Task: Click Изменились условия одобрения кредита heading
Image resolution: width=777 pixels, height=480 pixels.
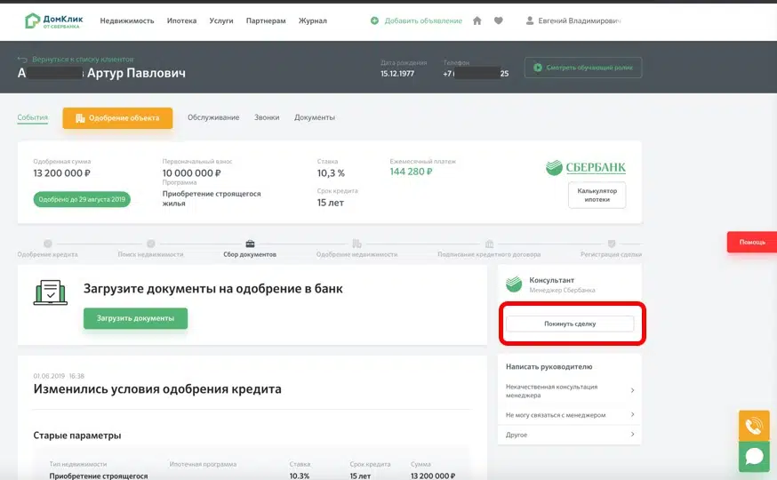Action: coord(157,389)
